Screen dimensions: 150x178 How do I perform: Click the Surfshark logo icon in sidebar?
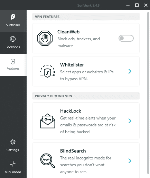tap(13, 17)
